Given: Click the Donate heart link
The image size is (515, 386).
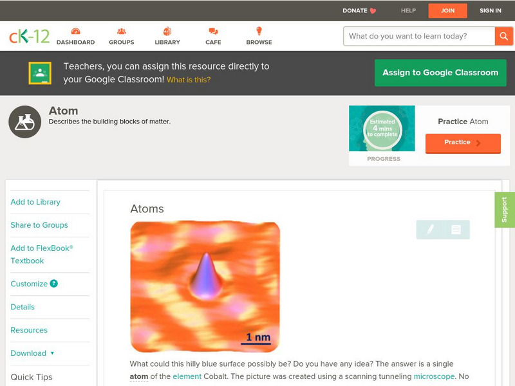Looking at the screenshot, I should click(x=359, y=10).
